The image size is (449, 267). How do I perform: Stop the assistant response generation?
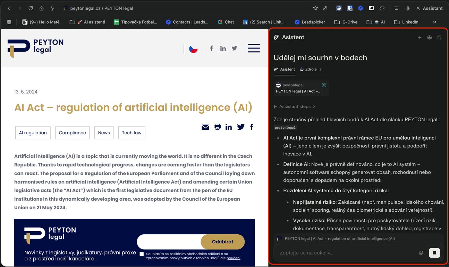tap(434, 253)
